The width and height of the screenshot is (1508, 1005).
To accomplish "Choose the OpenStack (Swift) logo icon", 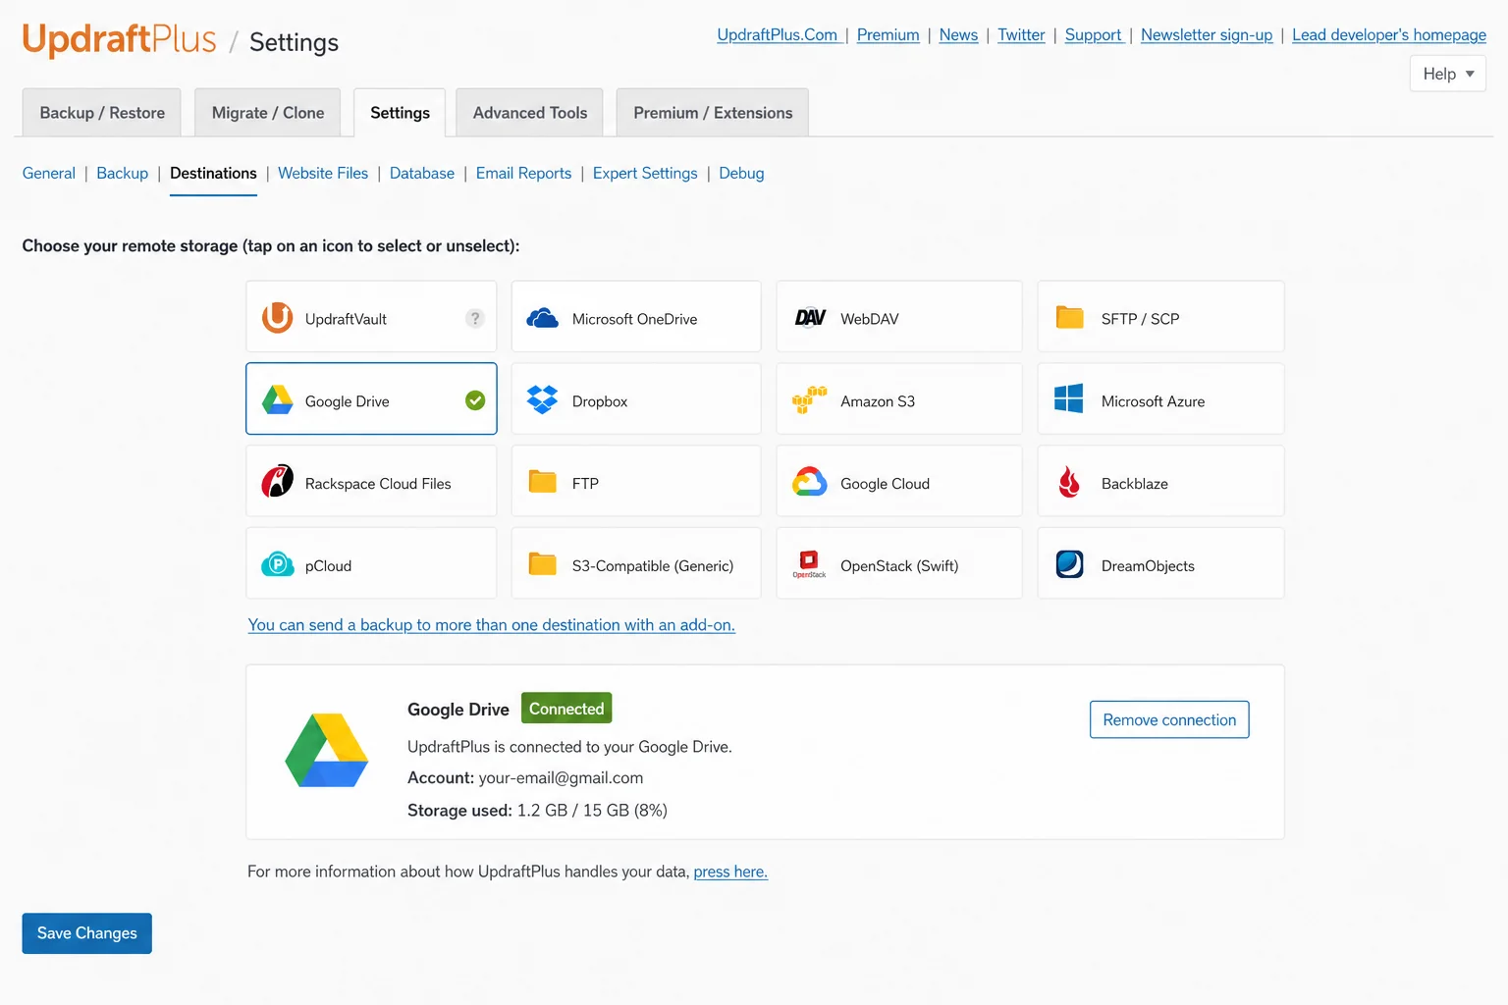I will click(x=810, y=564).
